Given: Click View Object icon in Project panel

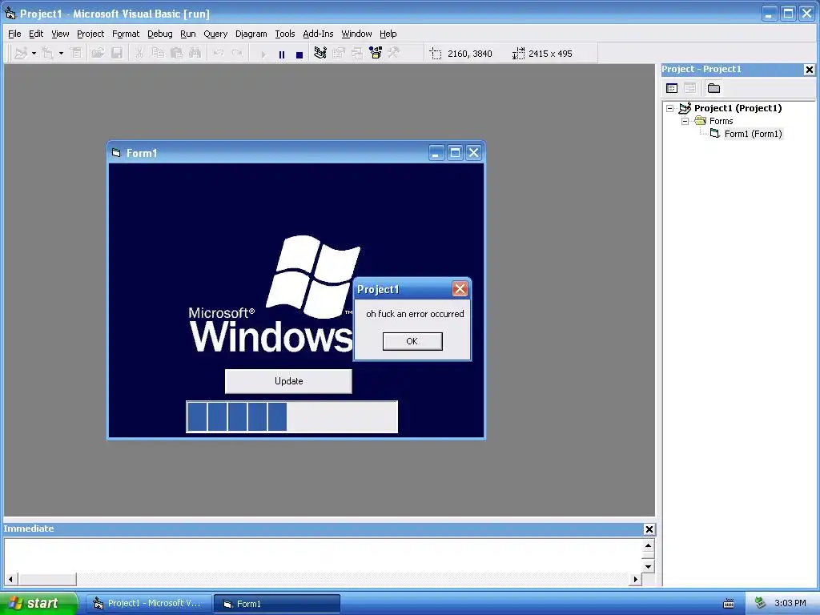Looking at the screenshot, I should coord(690,88).
